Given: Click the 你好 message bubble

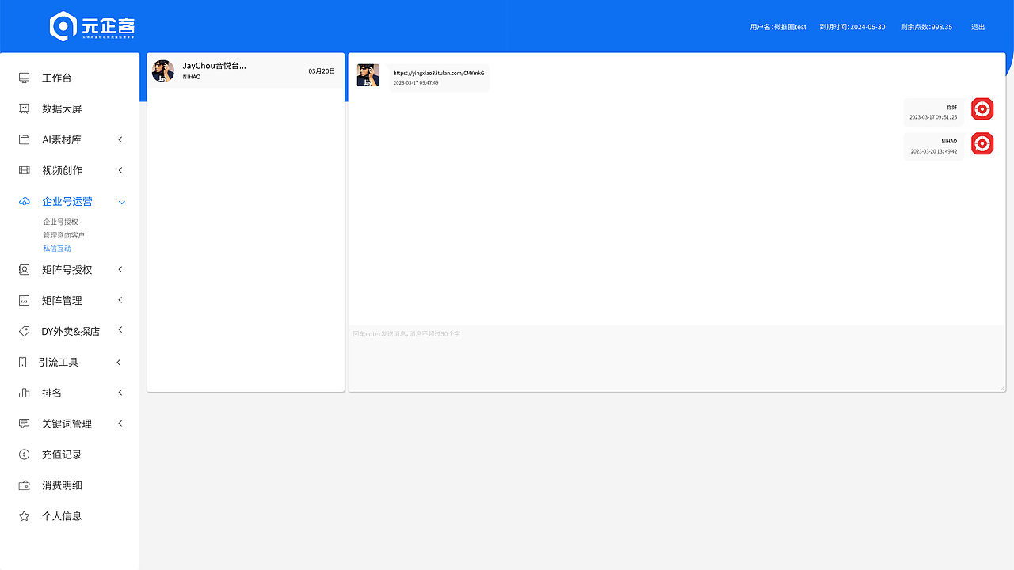Looking at the screenshot, I should tap(935, 112).
